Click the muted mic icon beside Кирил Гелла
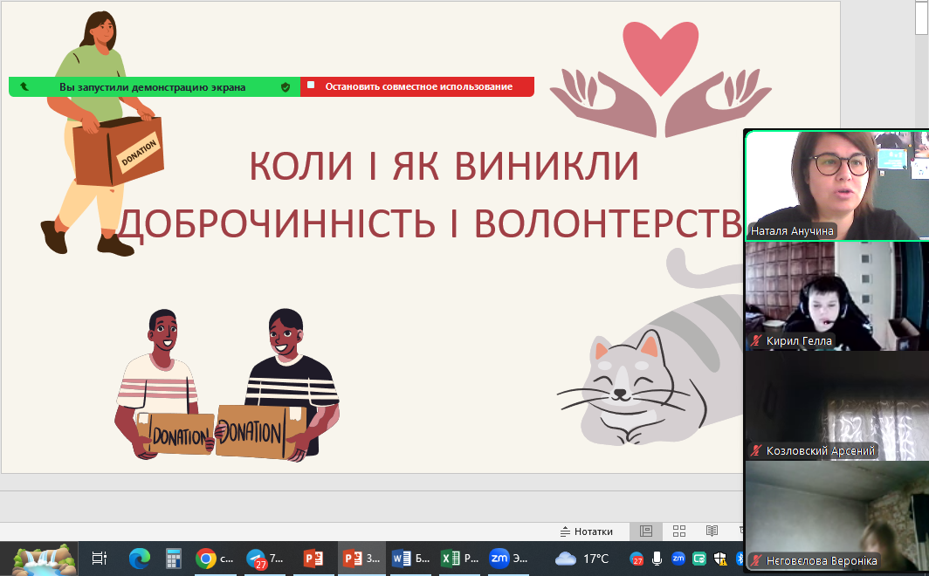The height and width of the screenshot is (576, 929). 756,340
